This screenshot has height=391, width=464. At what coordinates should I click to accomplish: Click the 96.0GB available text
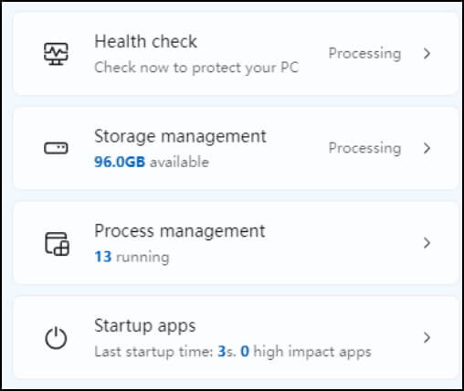click(x=152, y=162)
